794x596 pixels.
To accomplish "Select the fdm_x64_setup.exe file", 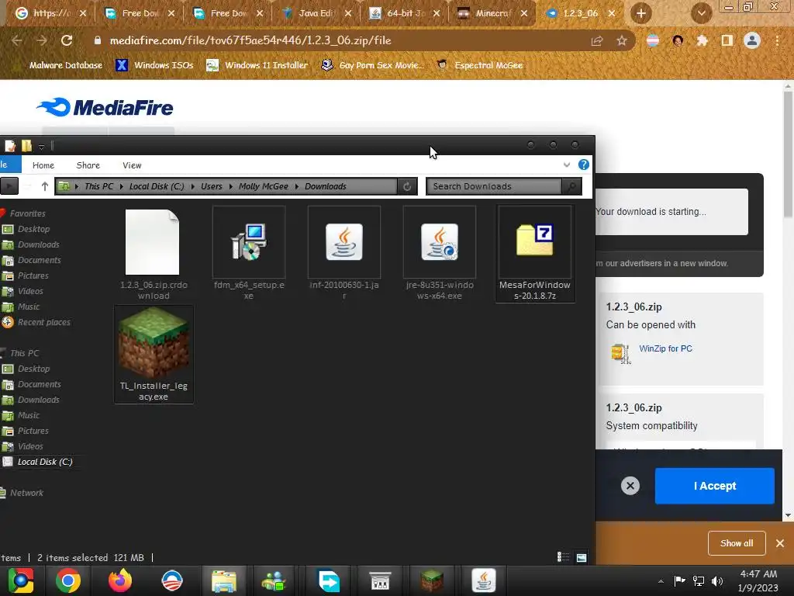I will 249,255.
